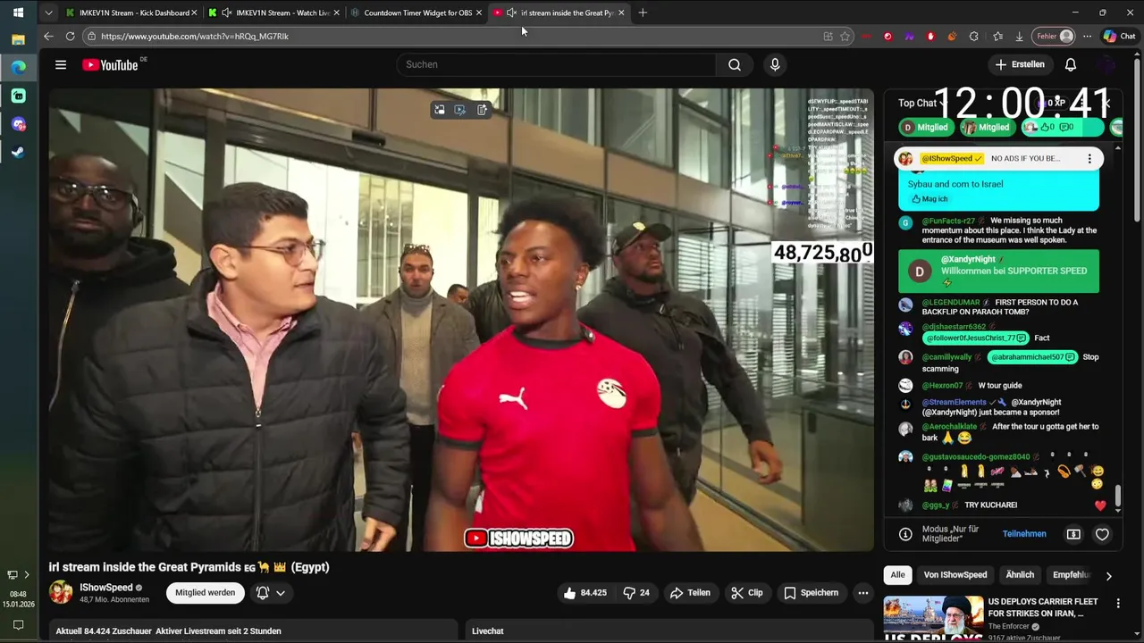Share the video via Teilen
1144x643 pixels.
690,593
